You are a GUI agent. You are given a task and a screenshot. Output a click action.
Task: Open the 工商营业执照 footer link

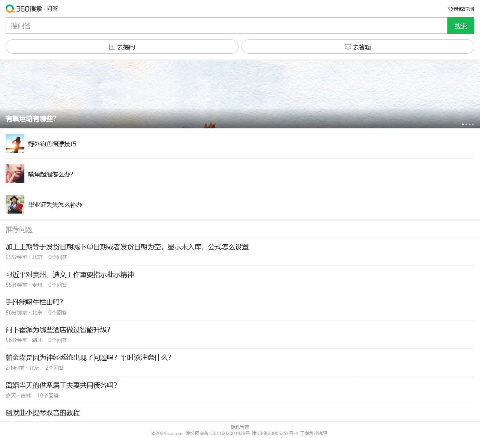point(313,433)
